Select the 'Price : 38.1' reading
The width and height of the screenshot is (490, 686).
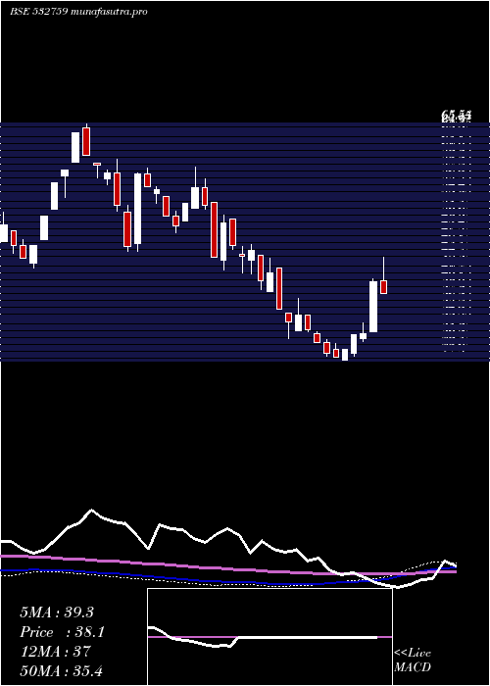point(63,632)
